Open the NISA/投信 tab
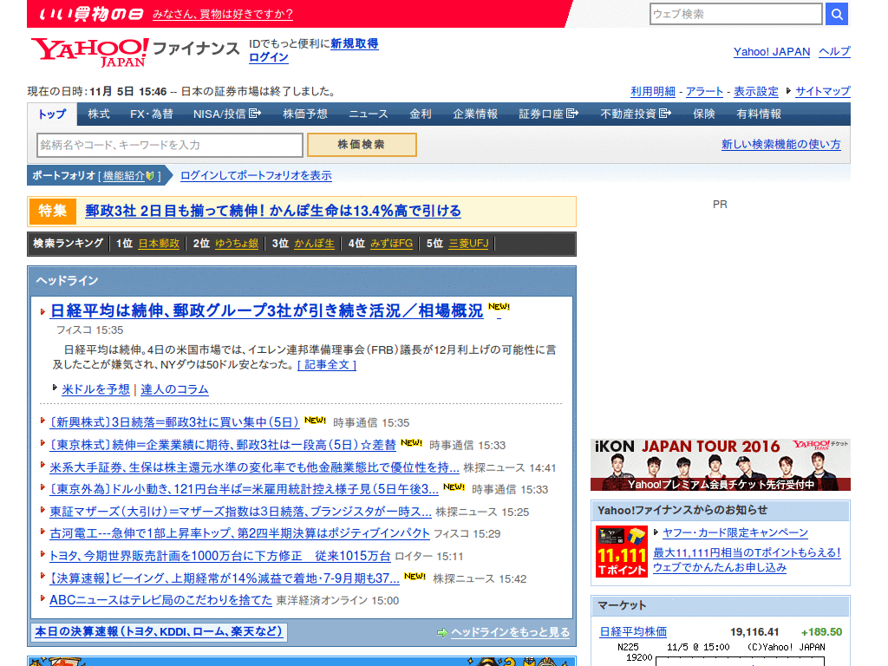 226,114
